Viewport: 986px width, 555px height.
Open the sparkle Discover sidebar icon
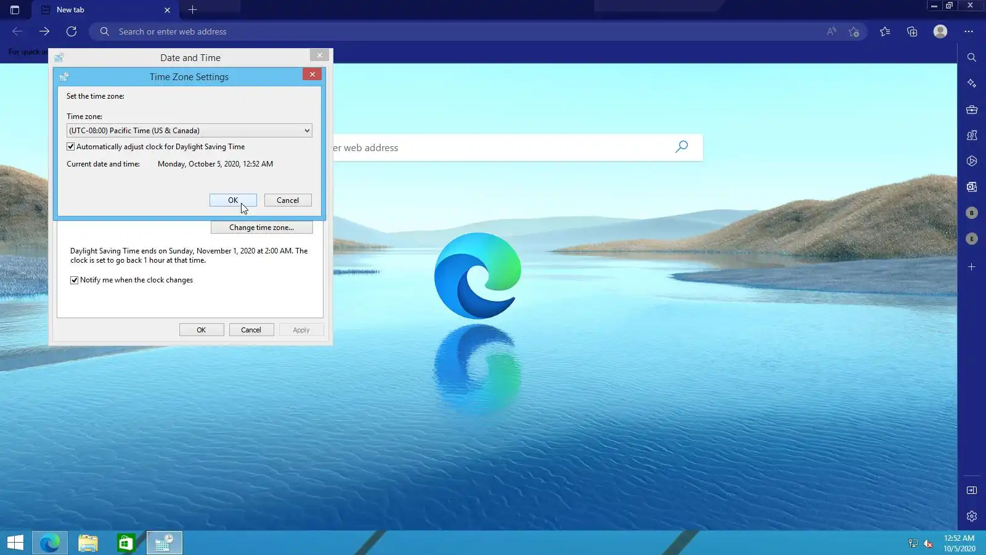(972, 83)
